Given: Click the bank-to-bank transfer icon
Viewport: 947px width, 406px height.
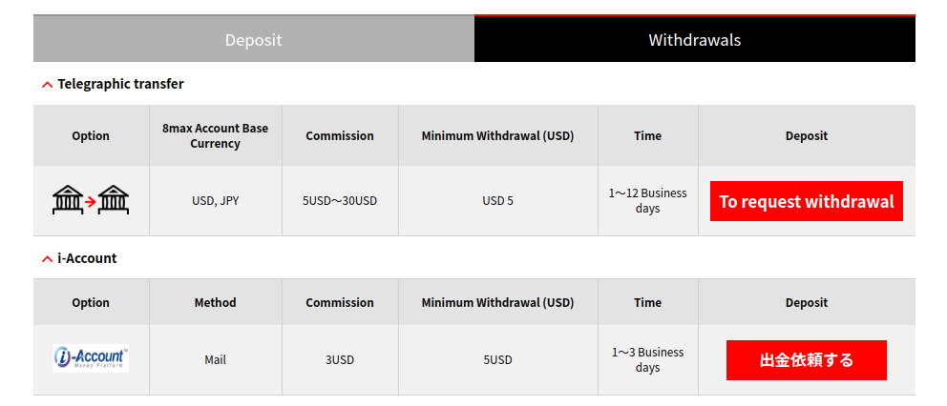Looking at the screenshot, I should point(91,200).
